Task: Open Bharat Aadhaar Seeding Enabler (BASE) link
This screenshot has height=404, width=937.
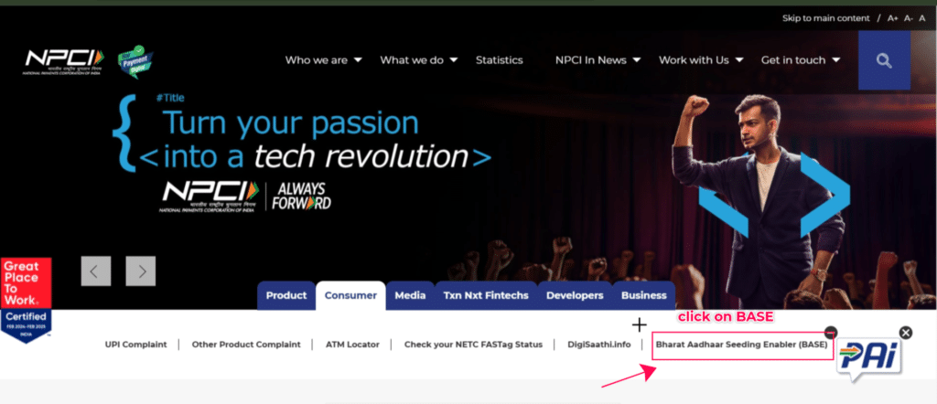Action: 741,345
